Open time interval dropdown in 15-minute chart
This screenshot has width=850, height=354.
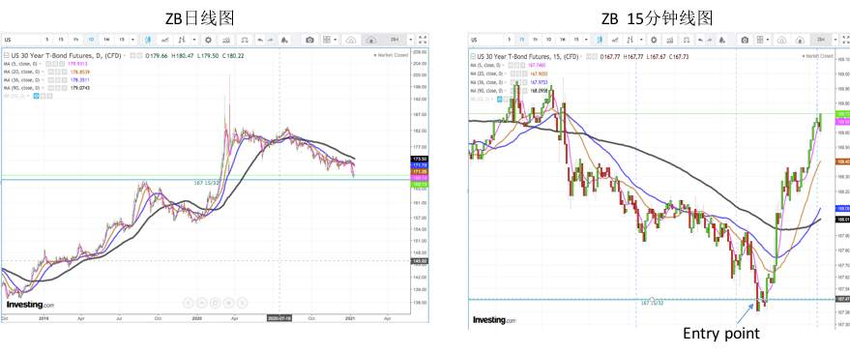[x=586, y=40]
